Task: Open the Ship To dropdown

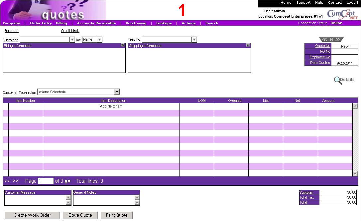Action: coord(194,40)
